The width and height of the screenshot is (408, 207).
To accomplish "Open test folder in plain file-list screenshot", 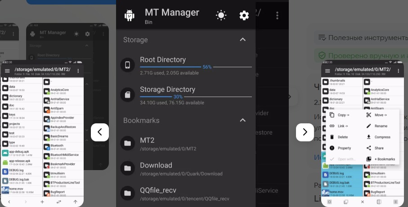I will click(22, 135).
